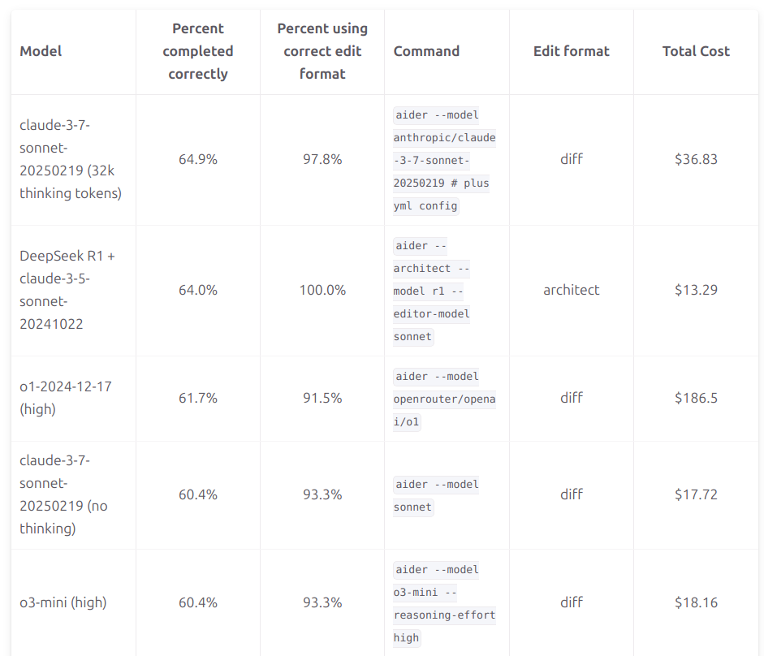Sort by Percent completed correctly header
This screenshot has height=656, width=764.
tap(197, 51)
